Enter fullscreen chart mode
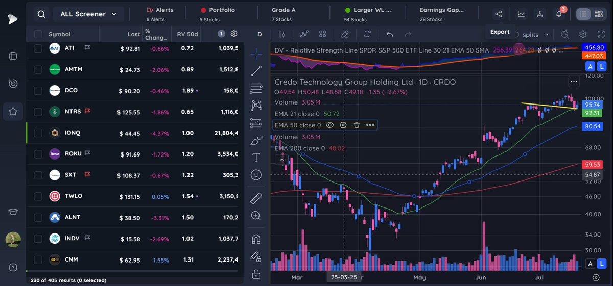The height and width of the screenshot is (286, 613). click(x=601, y=34)
